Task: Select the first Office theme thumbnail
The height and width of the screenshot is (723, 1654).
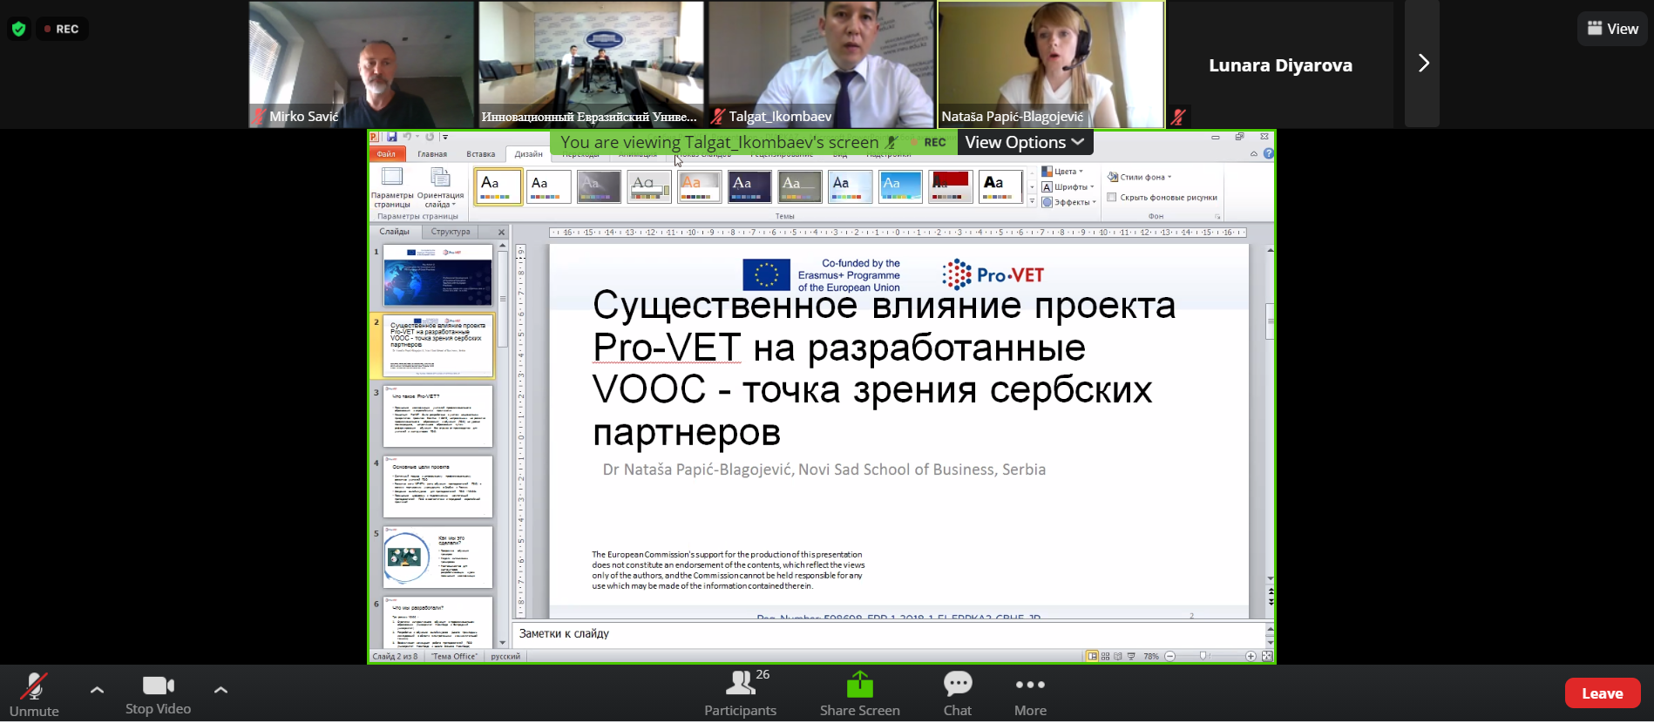Action: pos(498,186)
